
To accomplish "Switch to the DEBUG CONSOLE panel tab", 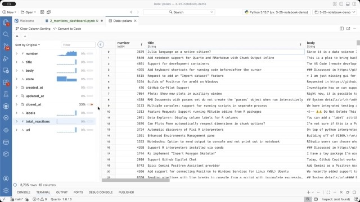I will 101,192.
